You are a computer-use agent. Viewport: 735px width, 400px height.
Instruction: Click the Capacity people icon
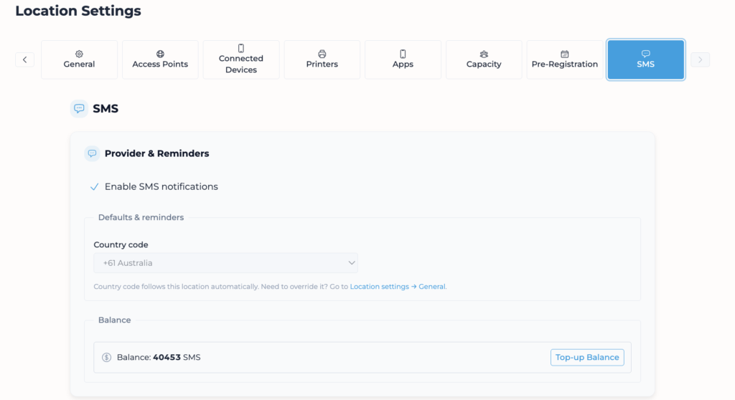point(484,54)
